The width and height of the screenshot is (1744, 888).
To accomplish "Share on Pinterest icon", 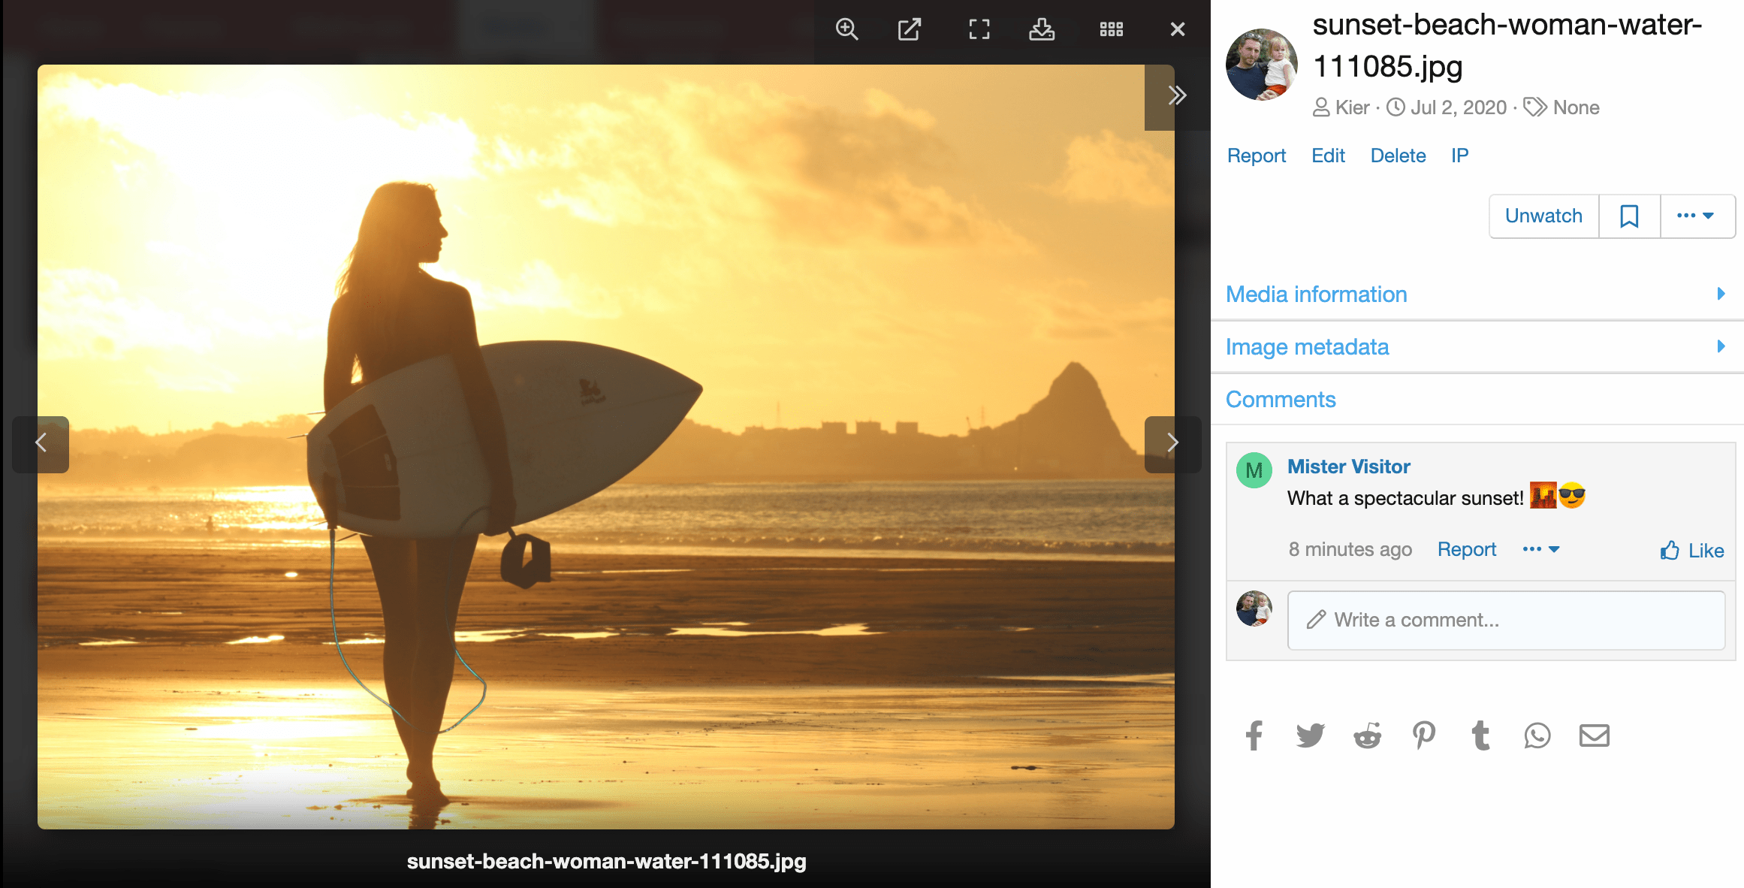I will point(1423,735).
